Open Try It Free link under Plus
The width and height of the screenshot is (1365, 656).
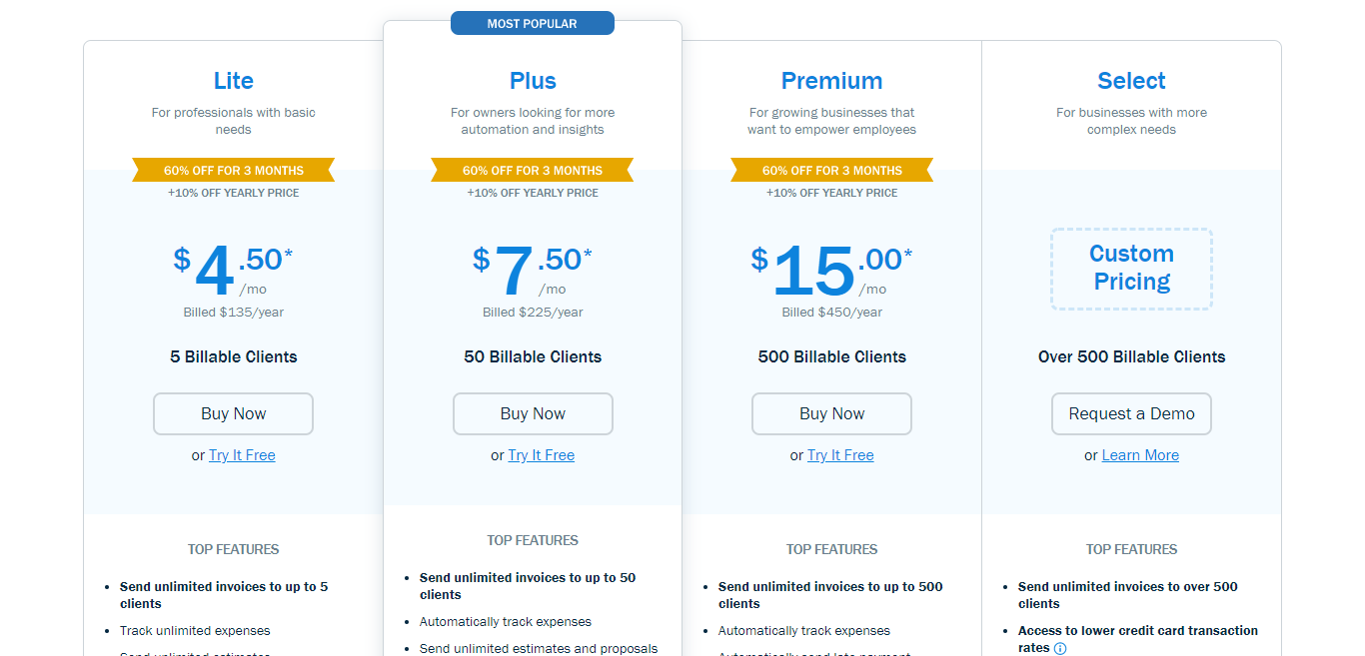[542, 455]
